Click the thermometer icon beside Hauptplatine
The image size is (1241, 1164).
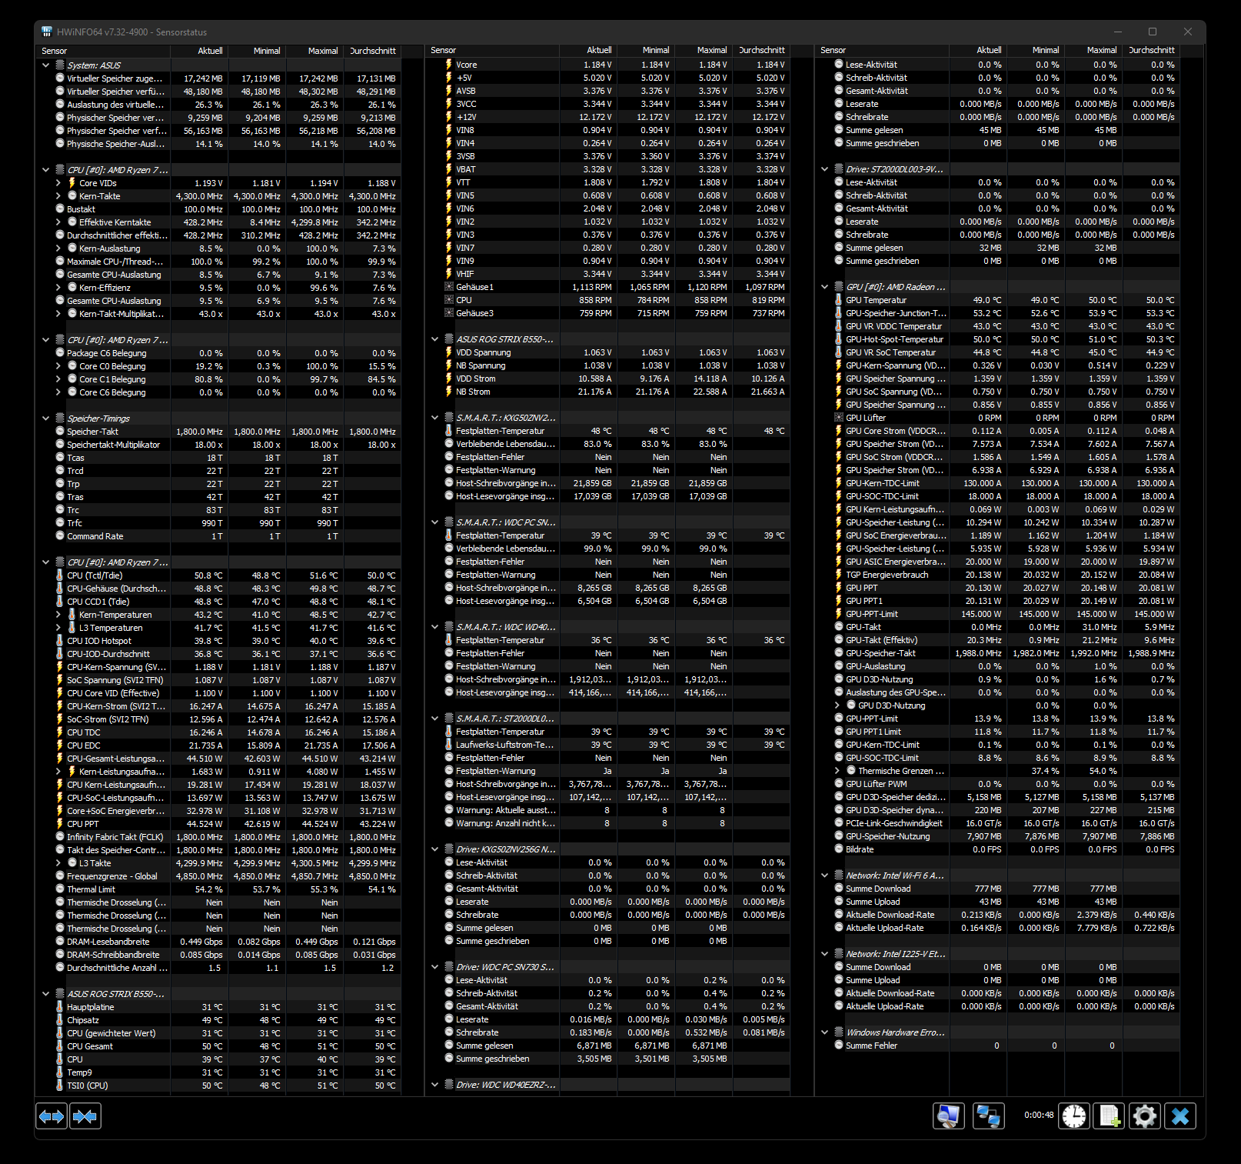(x=60, y=1007)
